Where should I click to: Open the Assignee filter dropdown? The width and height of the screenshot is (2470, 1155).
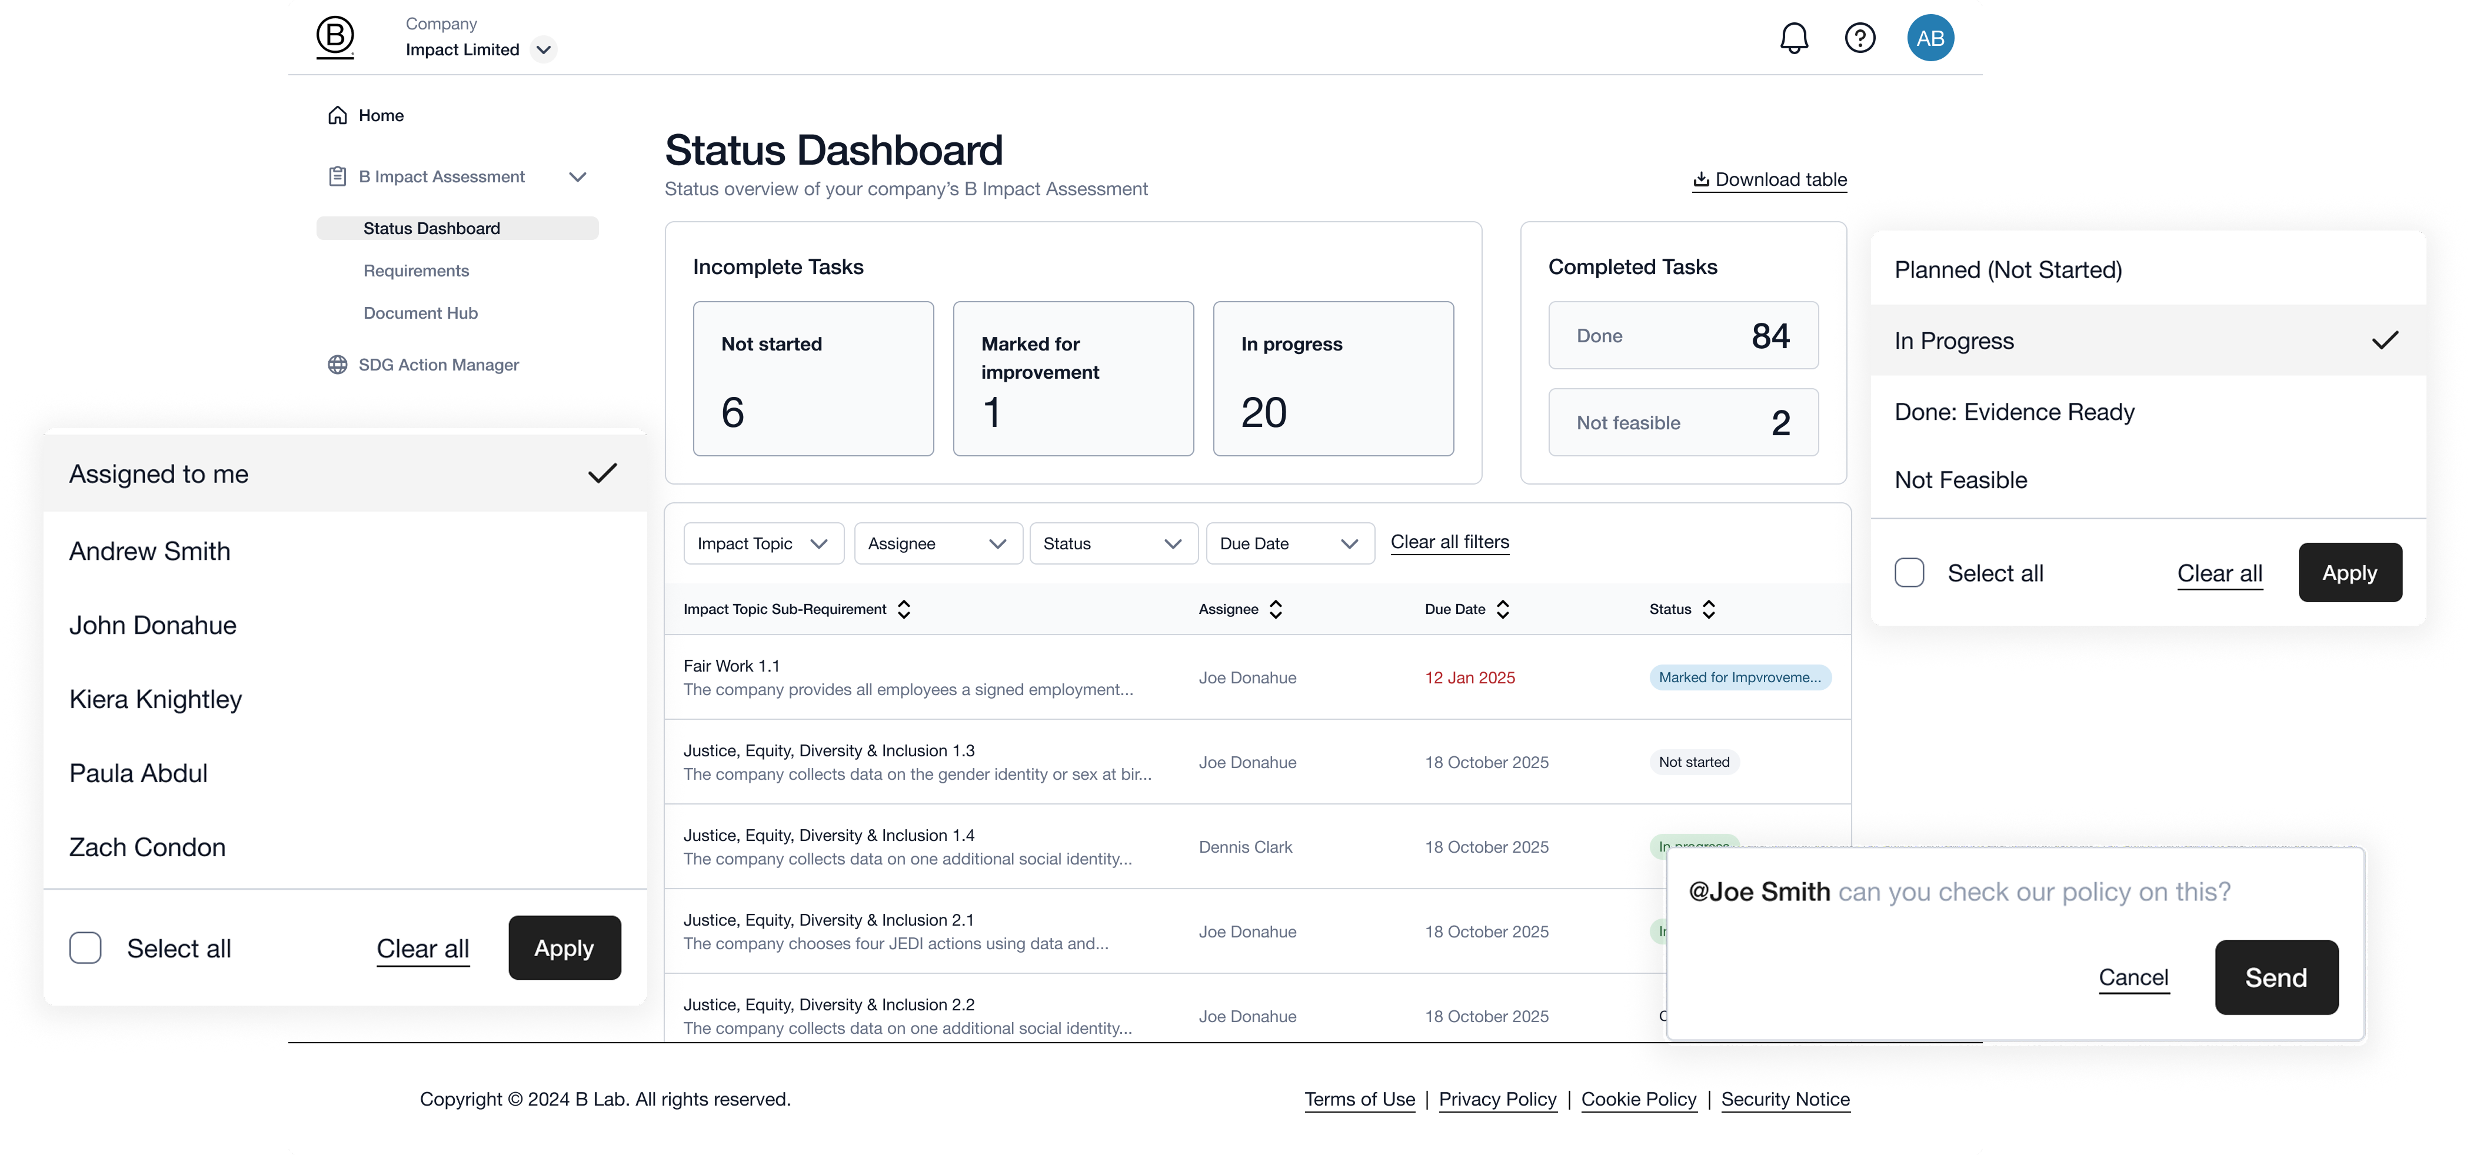pos(938,543)
